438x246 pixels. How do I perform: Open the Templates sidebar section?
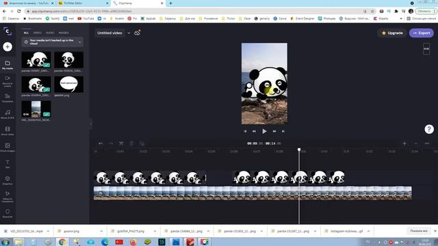click(8, 98)
